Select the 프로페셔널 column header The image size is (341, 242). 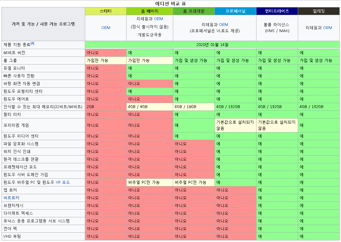[235, 11]
